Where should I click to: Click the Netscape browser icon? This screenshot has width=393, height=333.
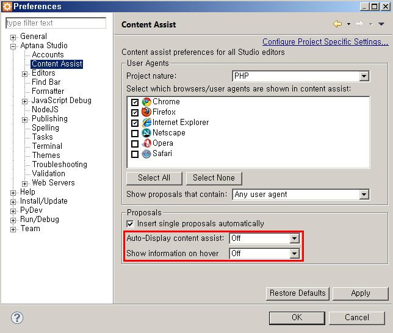coord(146,133)
